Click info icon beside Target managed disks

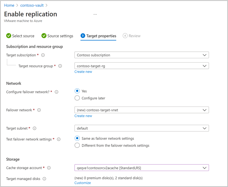click(x=44, y=179)
